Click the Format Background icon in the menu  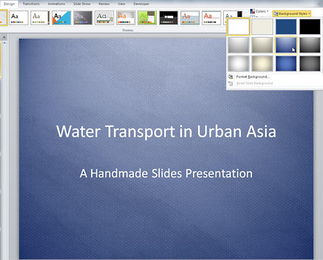tap(230, 77)
